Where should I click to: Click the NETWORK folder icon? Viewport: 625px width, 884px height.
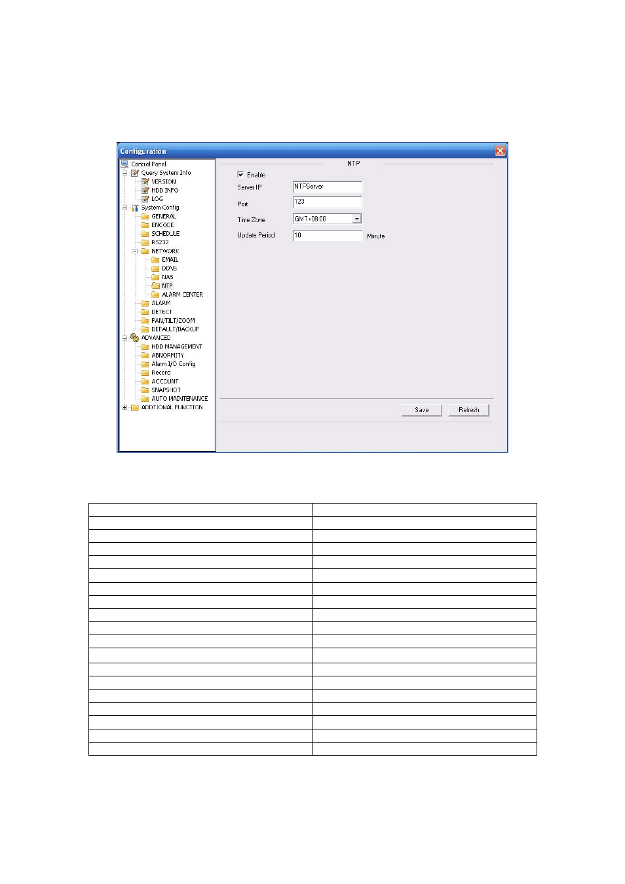[145, 251]
